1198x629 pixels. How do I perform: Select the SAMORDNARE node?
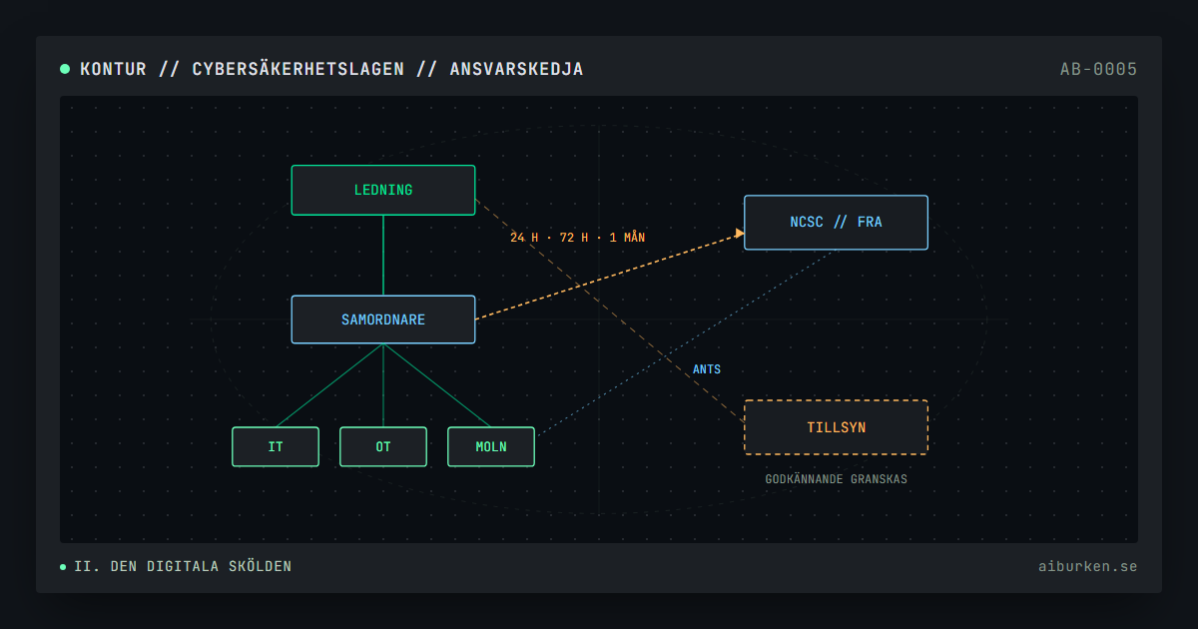tap(383, 319)
